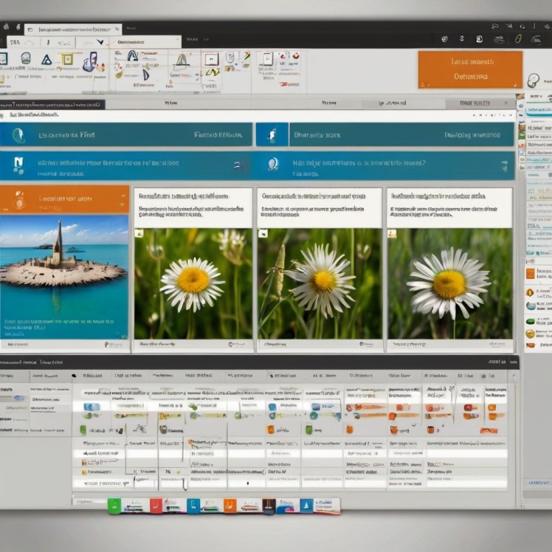Click the green app icon in the bottom dock
The height and width of the screenshot is (552, 552).
point(114,506)
